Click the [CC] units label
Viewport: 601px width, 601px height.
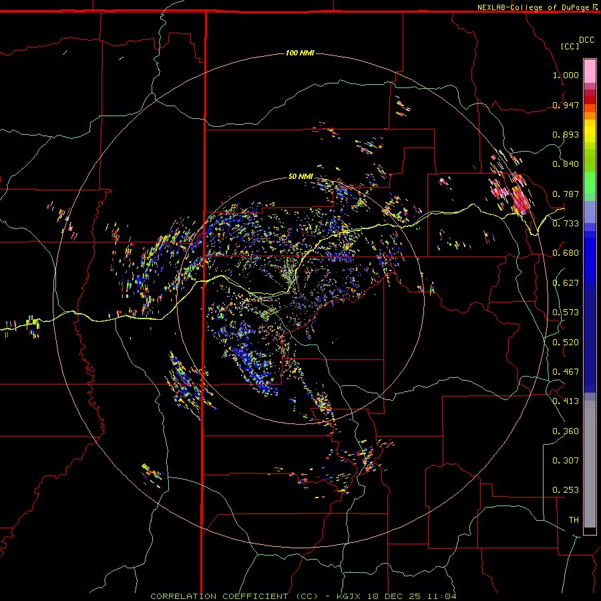coord(570,46)
